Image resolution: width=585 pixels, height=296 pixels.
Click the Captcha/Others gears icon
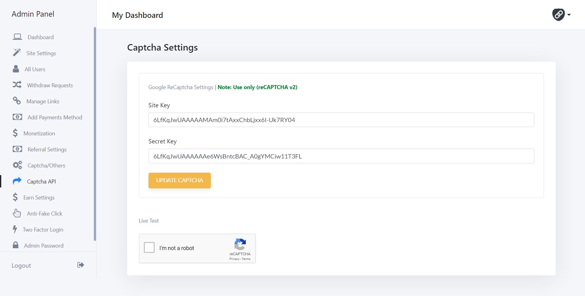(17, 165)
